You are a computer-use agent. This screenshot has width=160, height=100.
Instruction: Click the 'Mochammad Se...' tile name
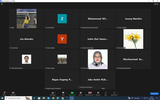[x=133, y=59]
